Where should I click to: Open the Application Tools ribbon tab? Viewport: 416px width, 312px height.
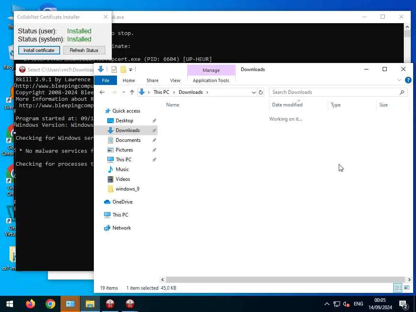(x=211, y=80)
